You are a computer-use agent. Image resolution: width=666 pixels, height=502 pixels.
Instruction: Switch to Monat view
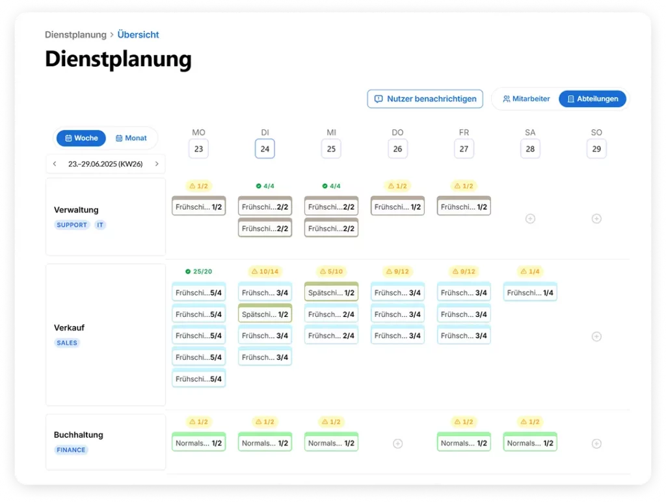131,138
